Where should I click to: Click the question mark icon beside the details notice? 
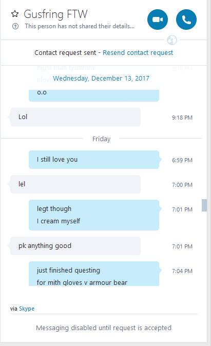pos(15,27)
